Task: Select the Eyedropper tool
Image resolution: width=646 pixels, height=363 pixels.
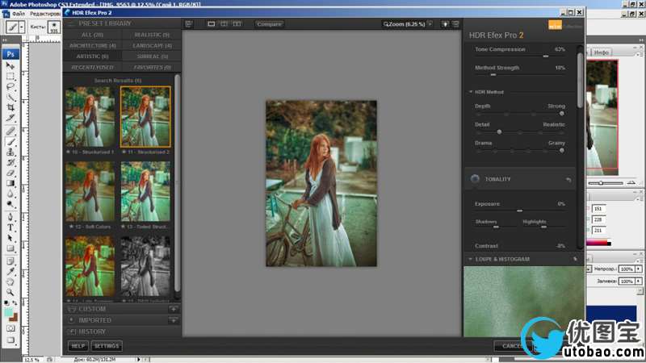Action: 10,272
